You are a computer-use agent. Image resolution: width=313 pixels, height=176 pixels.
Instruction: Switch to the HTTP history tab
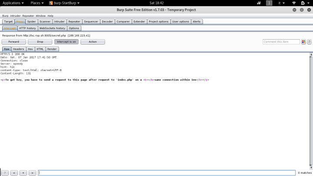pyautogui.click(x=27, y=28)
